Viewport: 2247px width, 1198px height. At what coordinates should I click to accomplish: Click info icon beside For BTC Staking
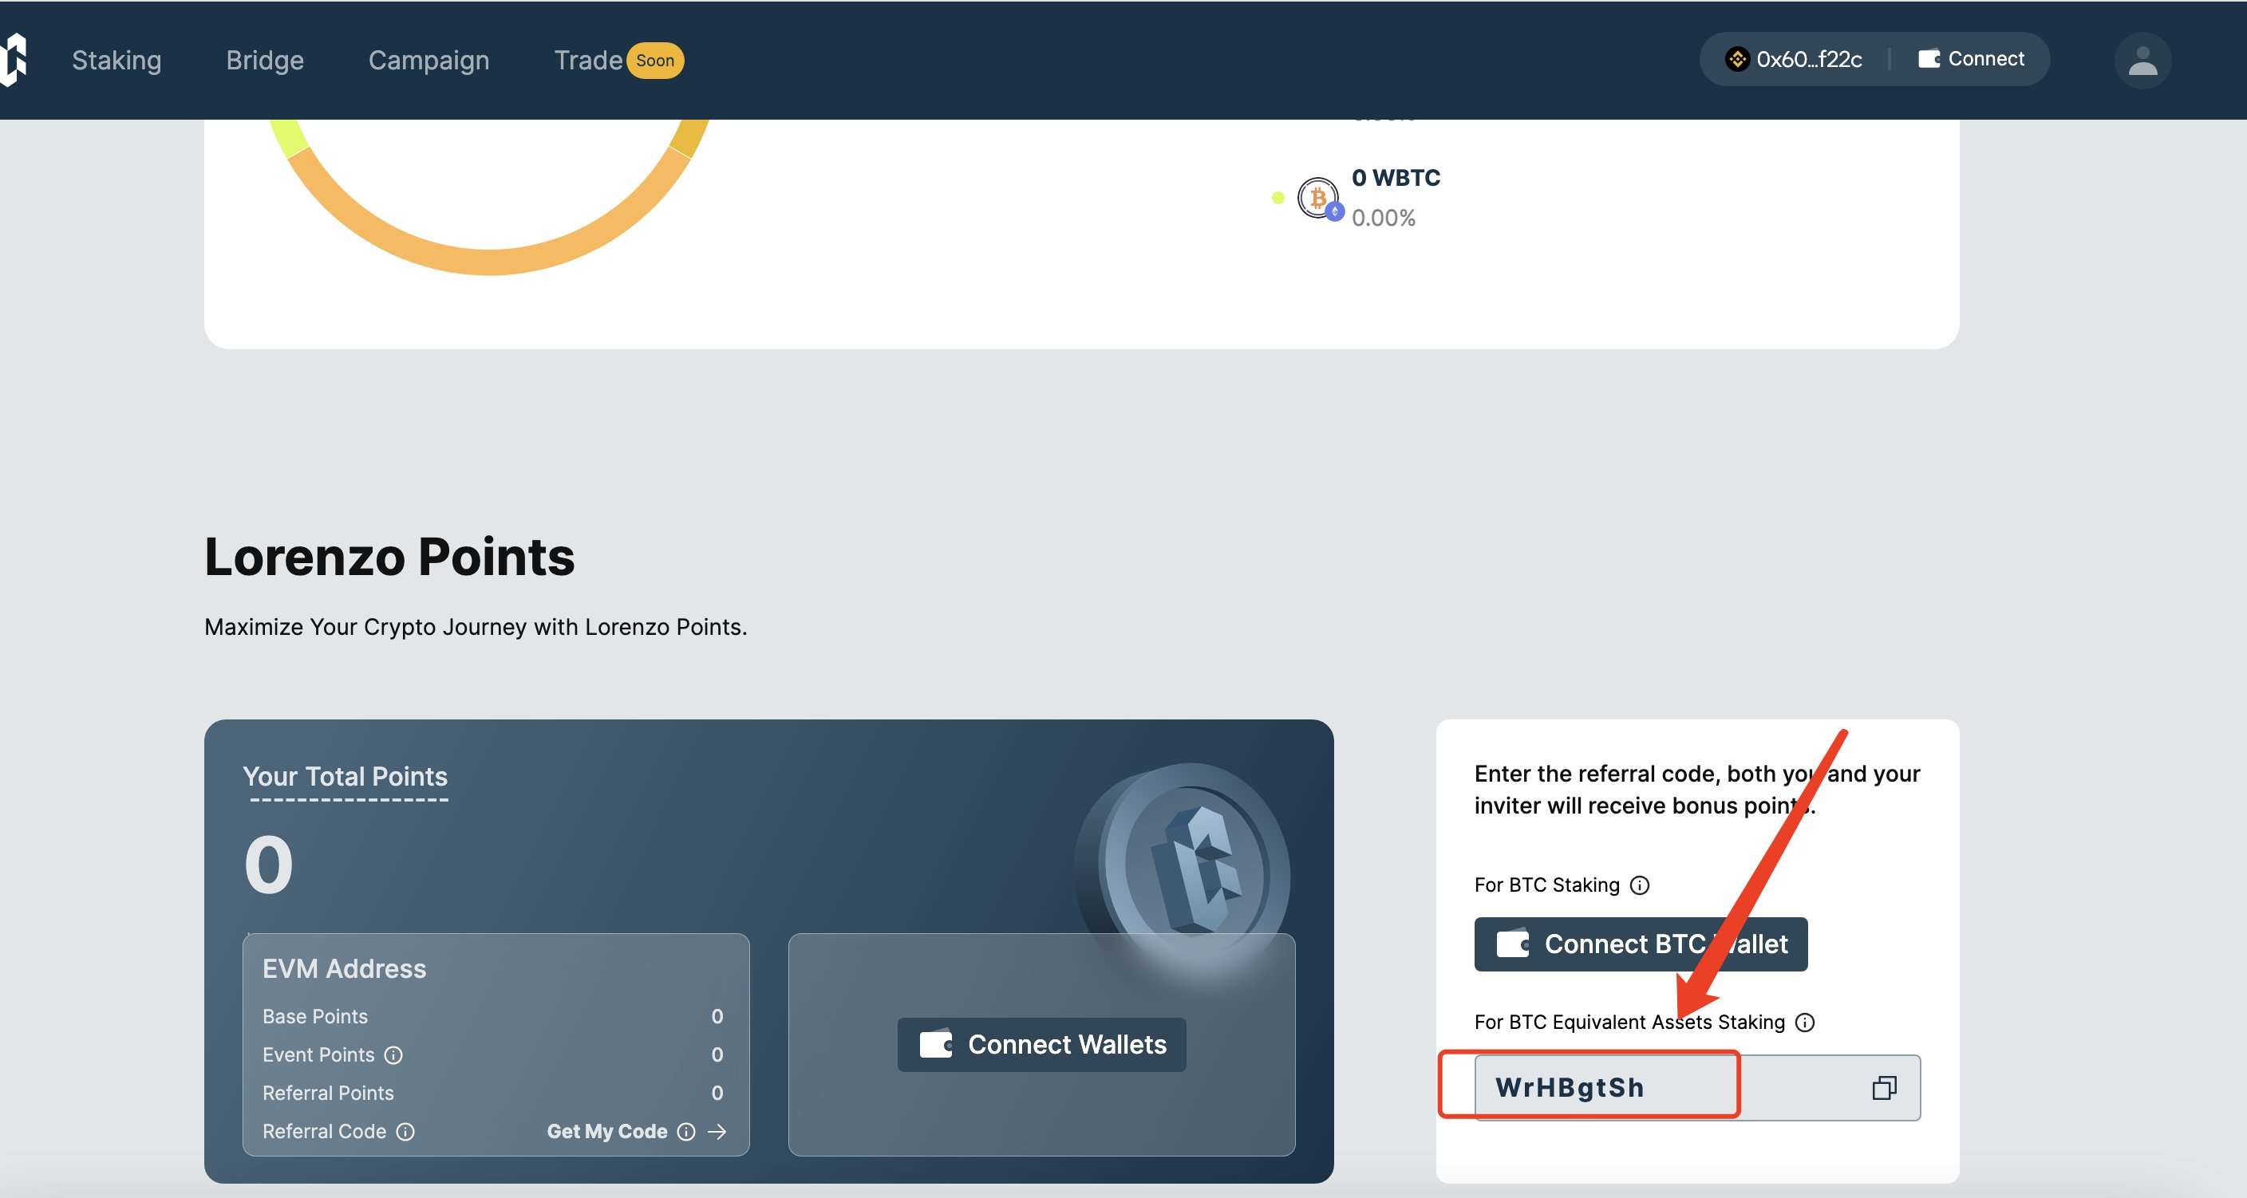[x=1639, y=885]
